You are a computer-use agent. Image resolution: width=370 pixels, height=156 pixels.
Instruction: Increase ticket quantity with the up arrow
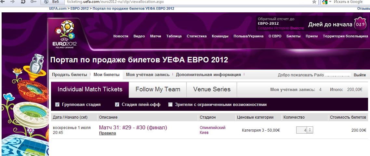[310, 129]
